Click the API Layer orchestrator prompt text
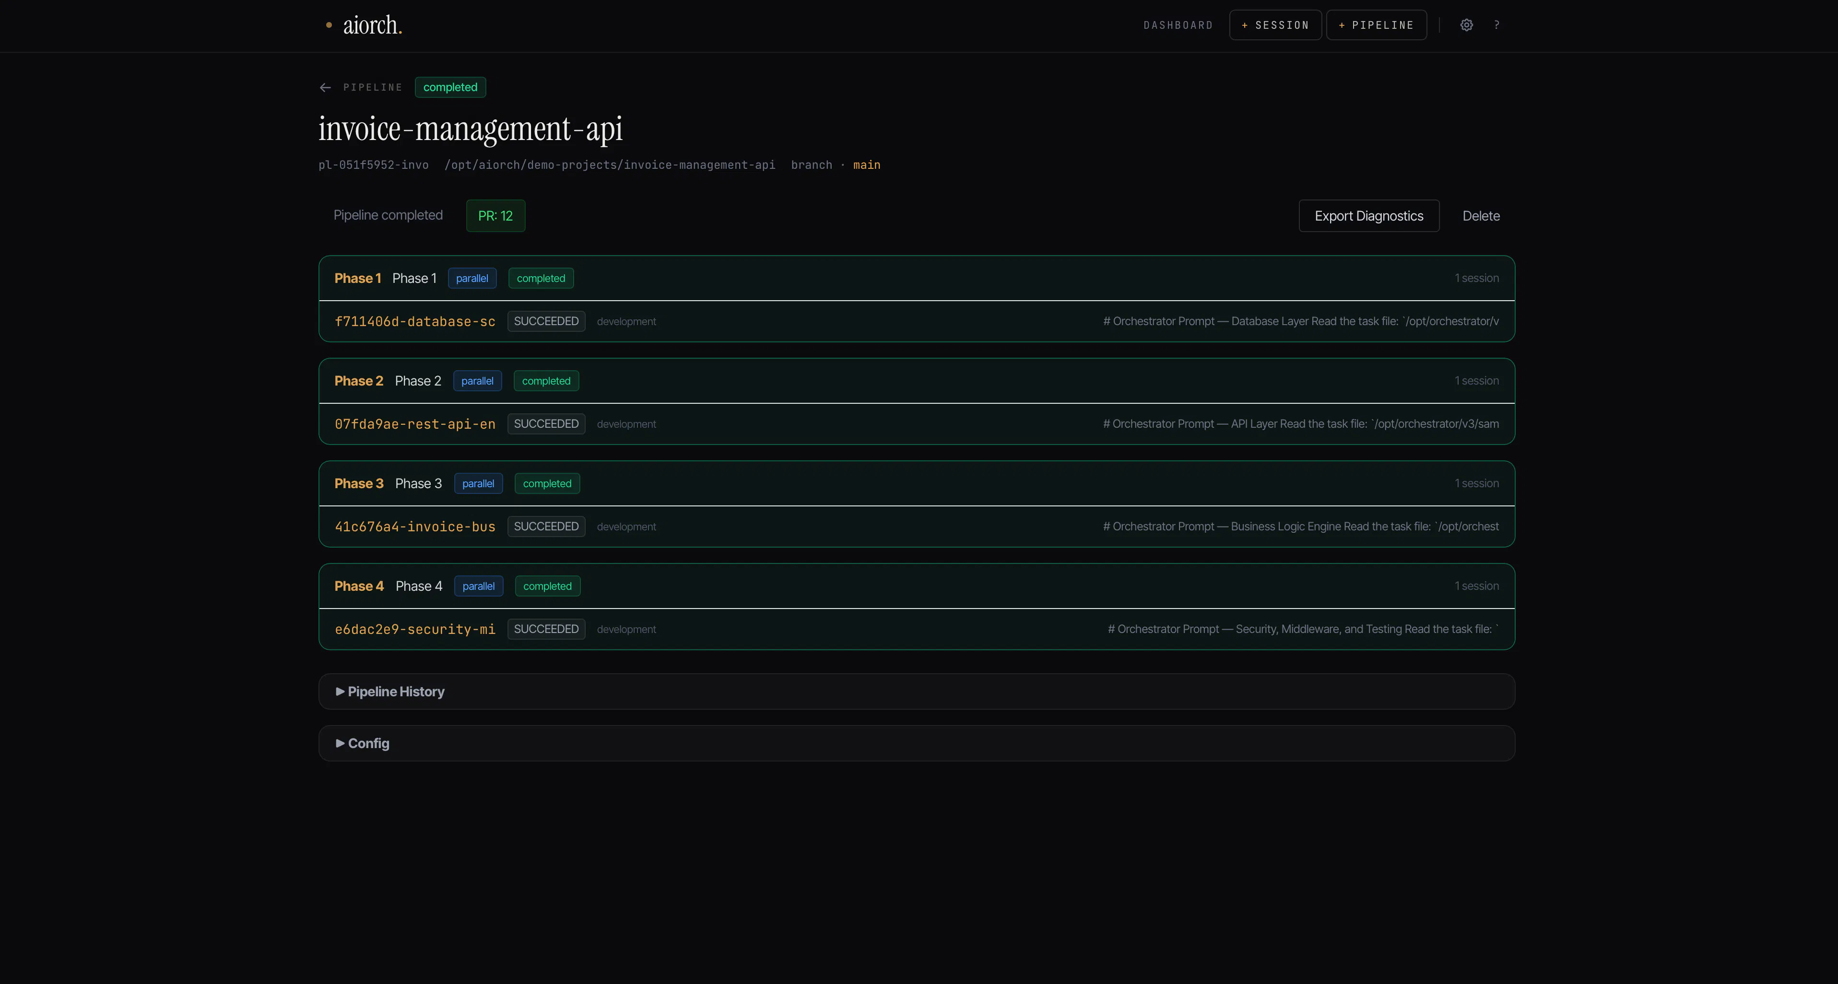 point(1301,424)
